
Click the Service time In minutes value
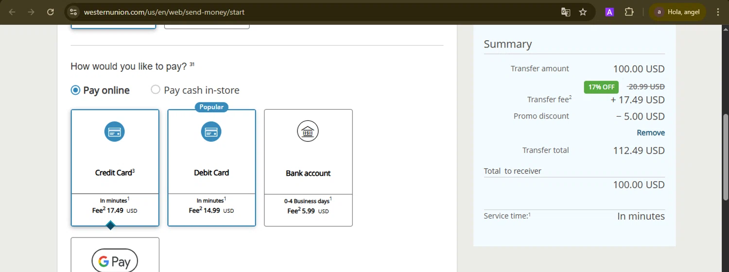[x=641, y=216]
